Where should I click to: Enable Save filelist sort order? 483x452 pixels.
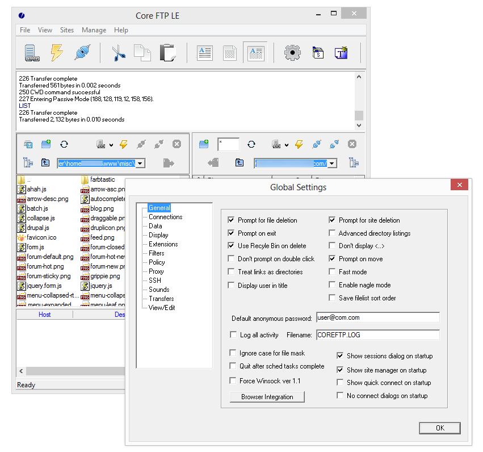[x=332, y=298]
